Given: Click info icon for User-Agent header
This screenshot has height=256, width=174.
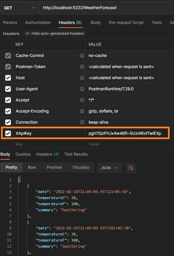Looking at the screenshot, I should (x=82, y=89).
